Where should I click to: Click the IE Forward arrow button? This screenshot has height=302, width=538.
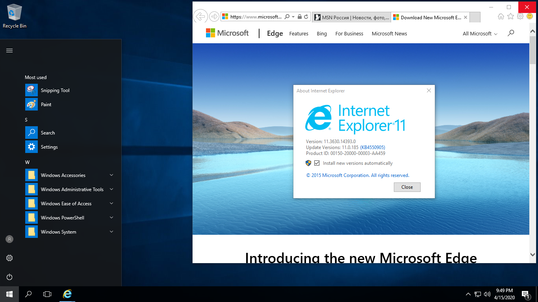(x=214, y=17)
